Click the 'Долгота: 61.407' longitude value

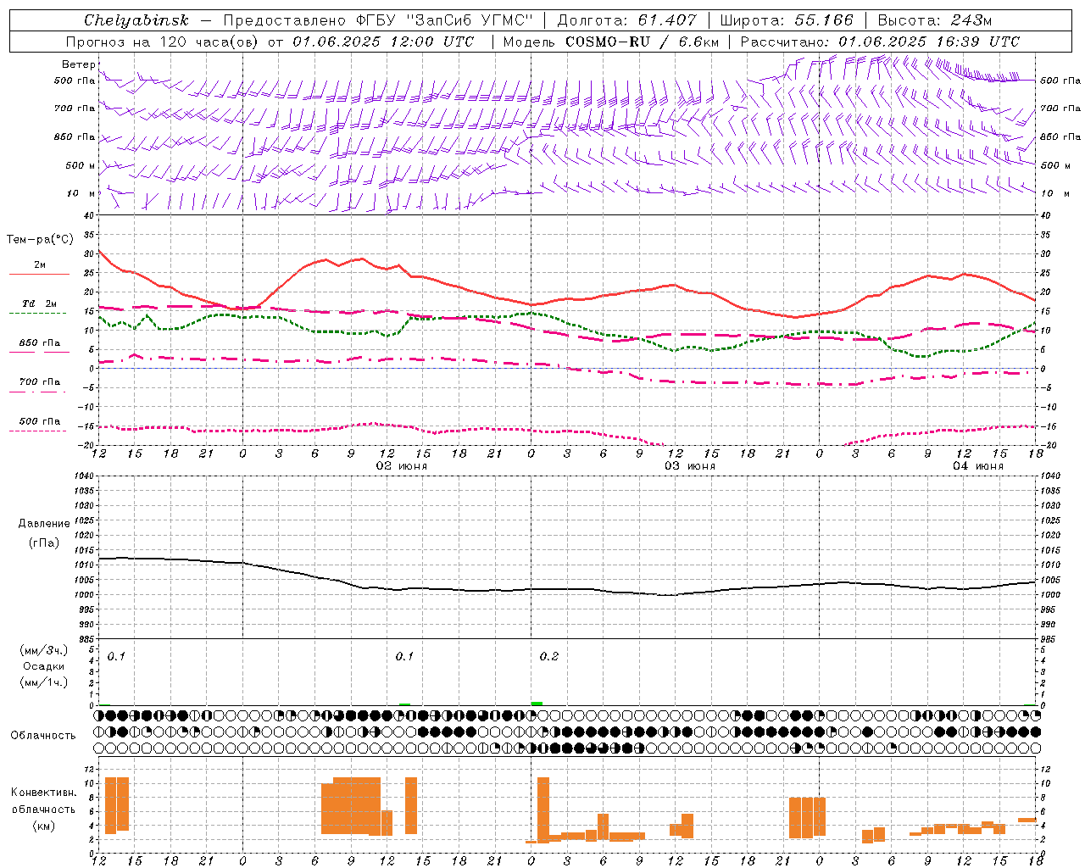pos(627,20)
